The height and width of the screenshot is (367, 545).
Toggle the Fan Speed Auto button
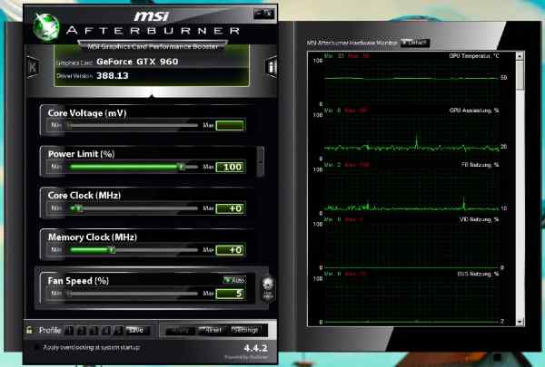click(x=233, y=281)
